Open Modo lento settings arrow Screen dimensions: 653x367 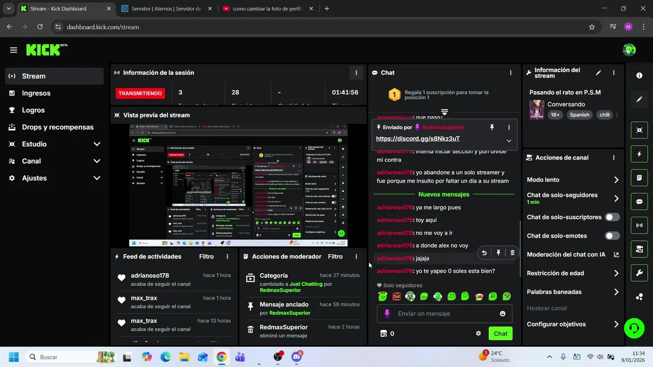616,180
